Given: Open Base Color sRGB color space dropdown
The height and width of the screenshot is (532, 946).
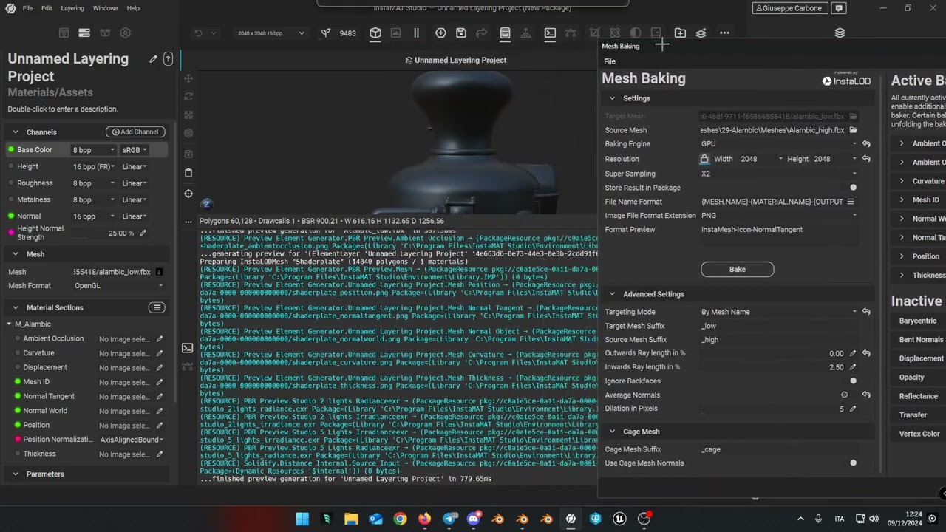Looking at the screenshot, I should 135,150.
